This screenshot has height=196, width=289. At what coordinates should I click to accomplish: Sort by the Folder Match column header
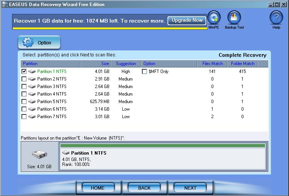[242, 64]
